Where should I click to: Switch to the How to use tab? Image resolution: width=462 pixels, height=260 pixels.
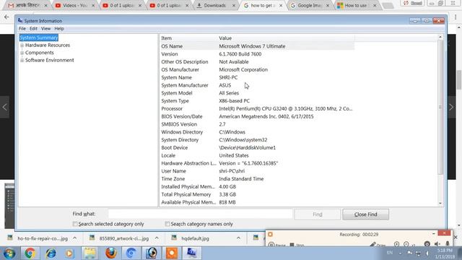(x=356, y=5)
